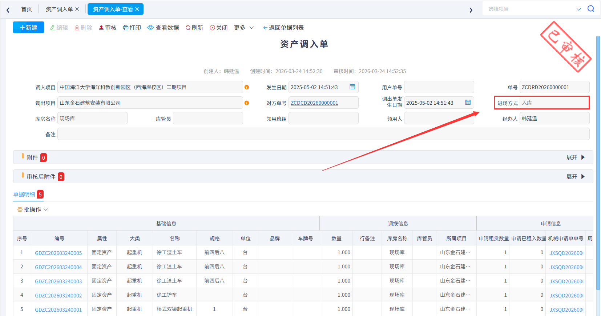This screenshot has width=601, height=316.
Task: Expand the 审核后附件 section
Action: (576, 177)
